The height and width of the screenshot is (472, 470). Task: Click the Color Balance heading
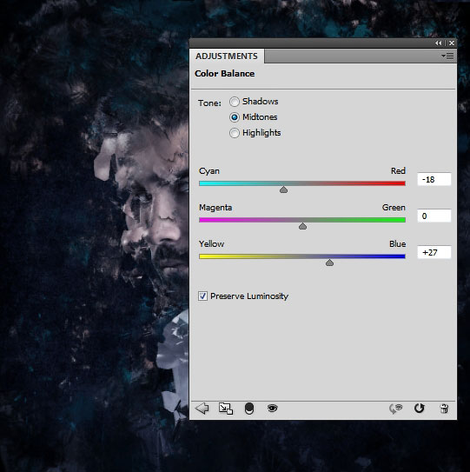(x=224, y=73)
